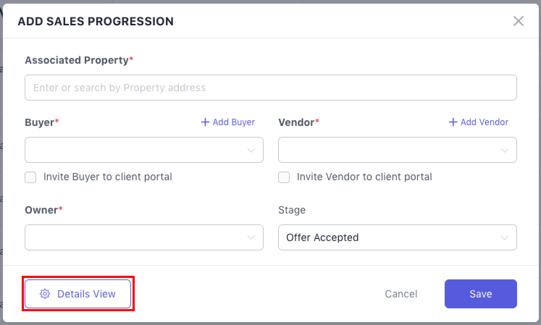Switch to Details View
Image resolution: width=541 pixels, height=325 pixels.
[86, 294]
